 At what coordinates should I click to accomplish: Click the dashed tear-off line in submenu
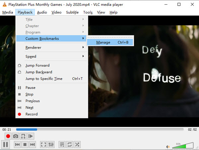coord(110,37)
